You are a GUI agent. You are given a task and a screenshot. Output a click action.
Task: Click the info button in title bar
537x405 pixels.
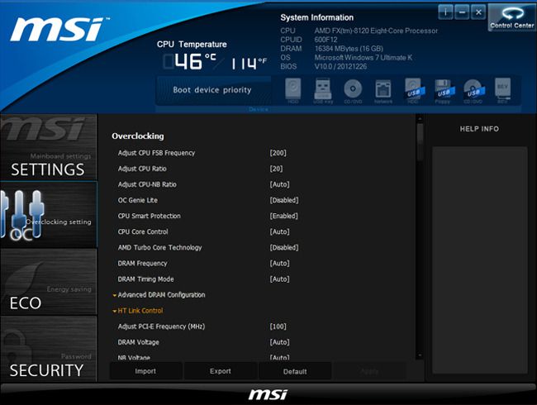tap(445, 12)
